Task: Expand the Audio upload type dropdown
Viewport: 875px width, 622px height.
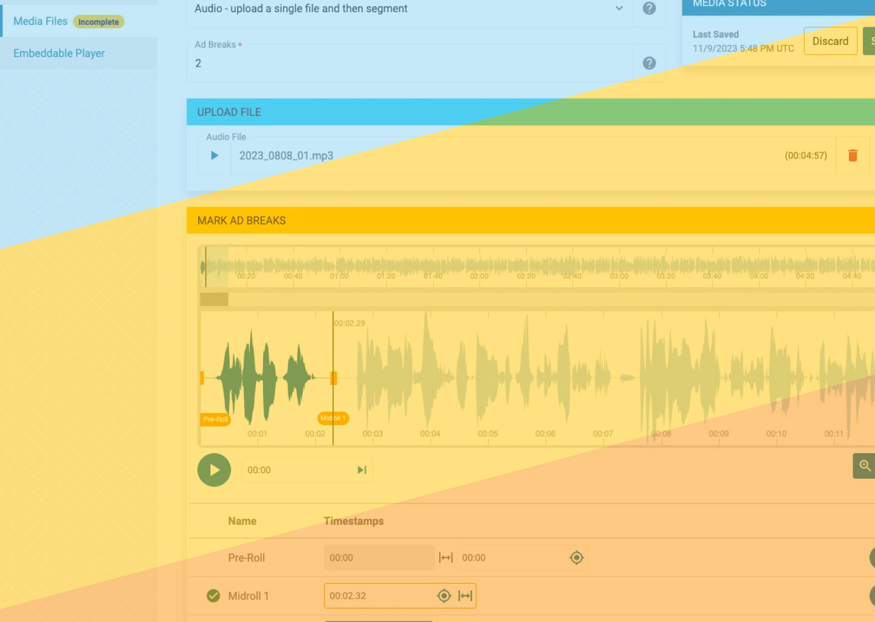Action: tap(619, 9)
